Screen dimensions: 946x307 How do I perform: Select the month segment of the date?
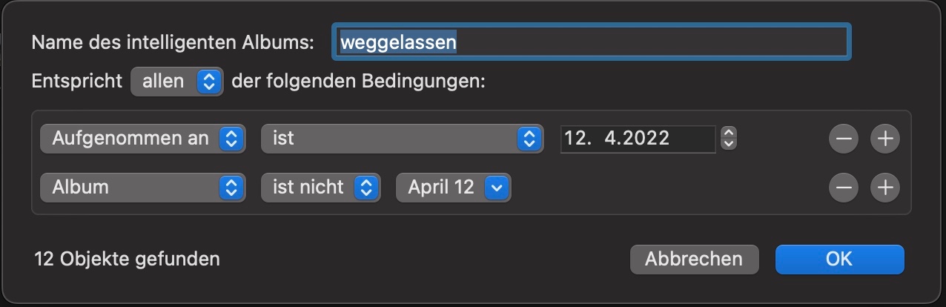pos(611,138)
